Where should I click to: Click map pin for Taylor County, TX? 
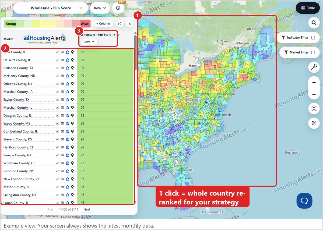point(72,100)
